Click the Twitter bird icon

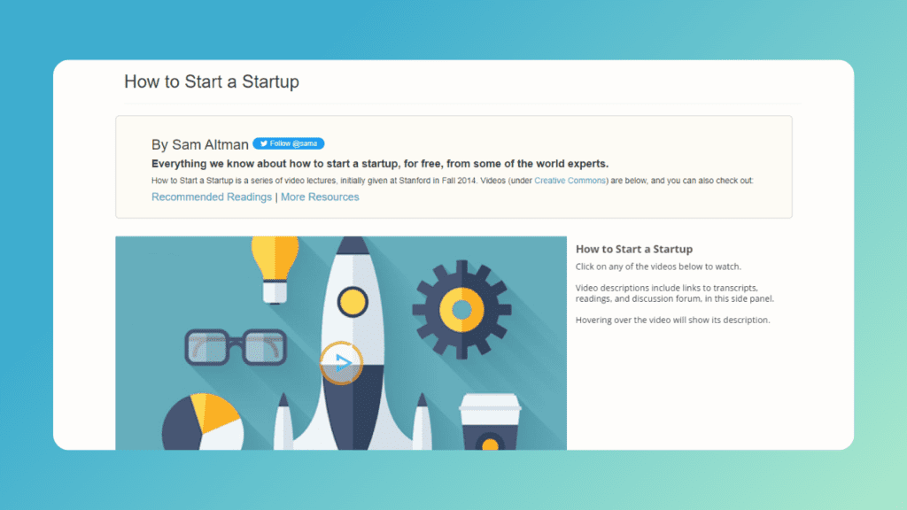tap(264, 143)
